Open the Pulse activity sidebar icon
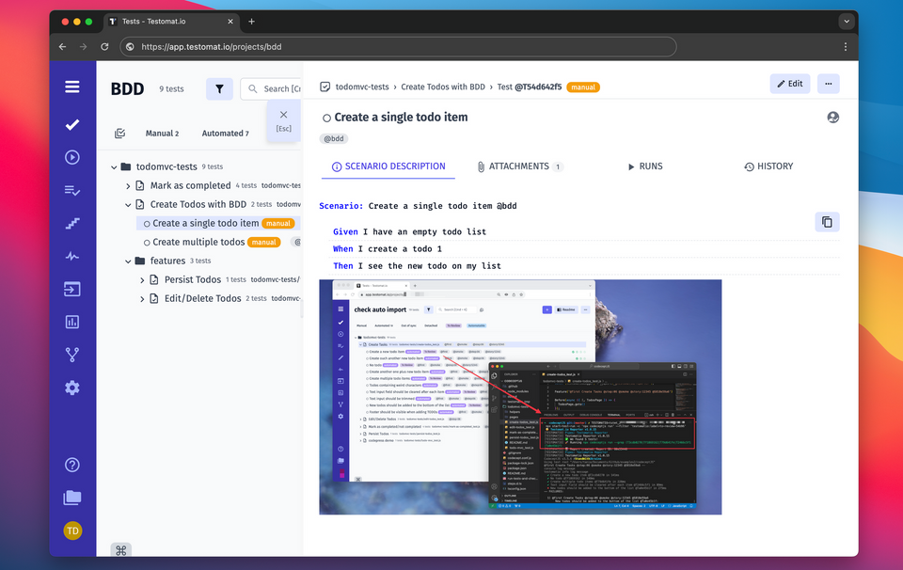 [72, 256]
